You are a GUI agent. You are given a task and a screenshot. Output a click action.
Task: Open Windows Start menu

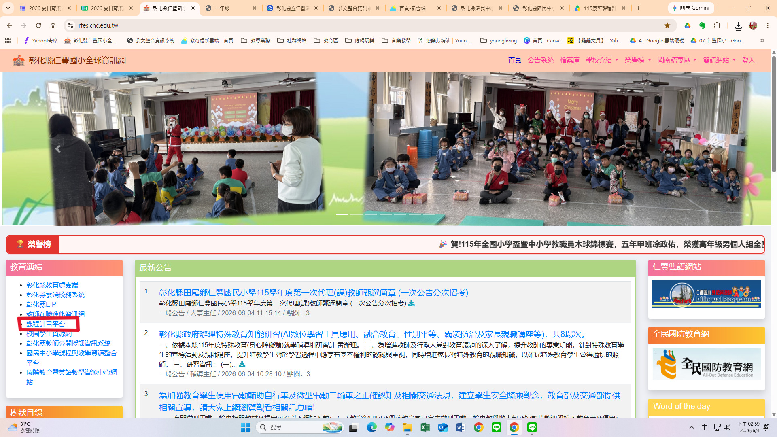coord(245,427)
